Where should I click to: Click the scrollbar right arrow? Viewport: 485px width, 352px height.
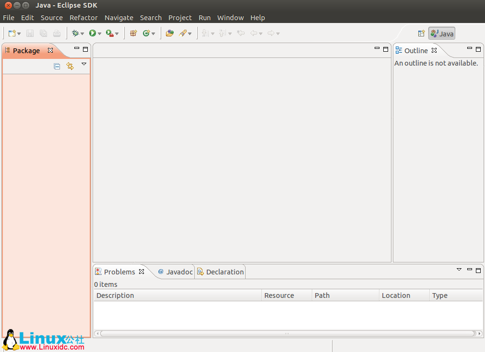(x=480, y=333)
